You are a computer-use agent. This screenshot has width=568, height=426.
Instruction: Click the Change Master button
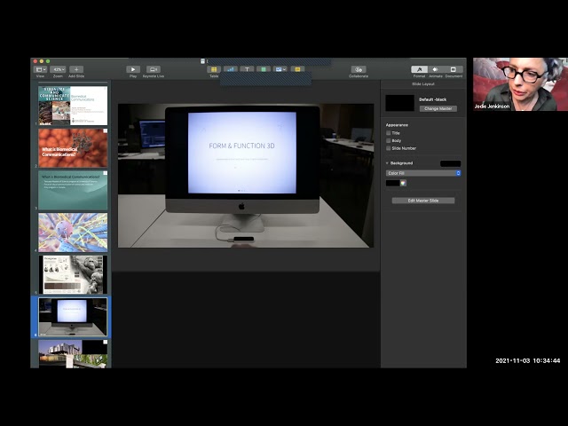[x=438, y=108]
